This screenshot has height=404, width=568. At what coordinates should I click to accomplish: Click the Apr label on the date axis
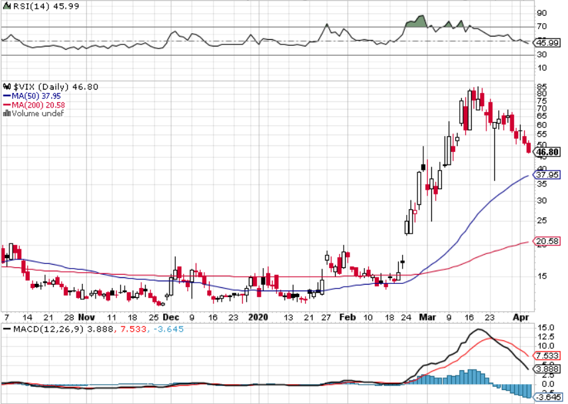point(520,318)
